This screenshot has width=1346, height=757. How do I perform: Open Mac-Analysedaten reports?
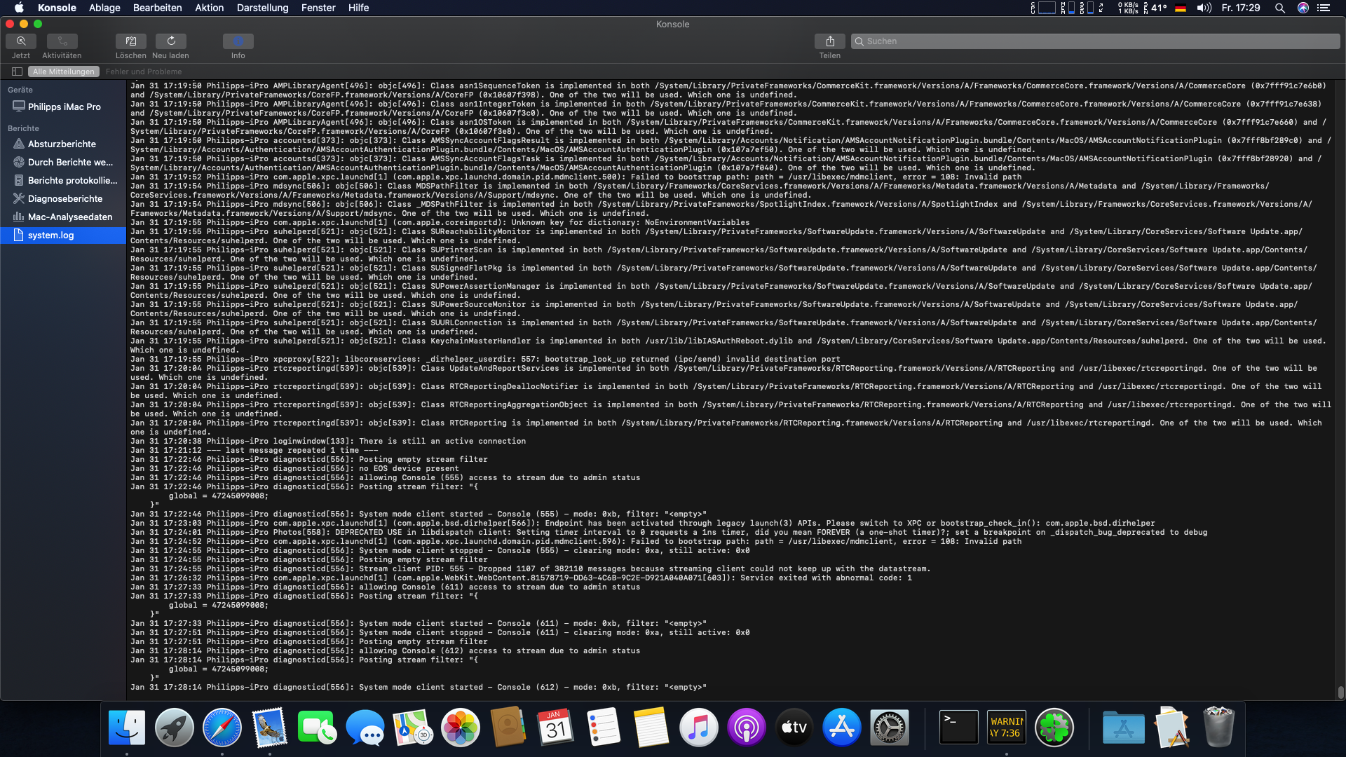[x=69, y=217]
